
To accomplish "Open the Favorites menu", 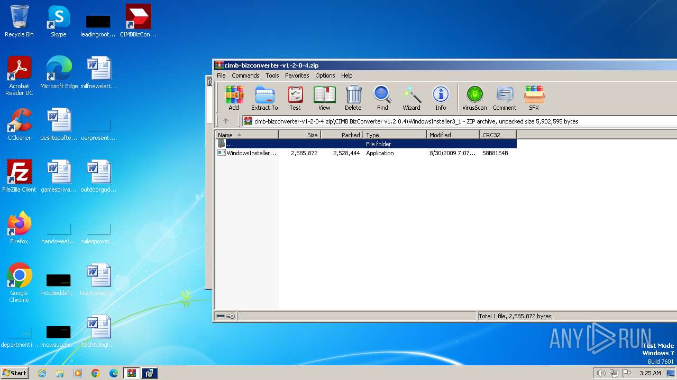I will (297, 75).
